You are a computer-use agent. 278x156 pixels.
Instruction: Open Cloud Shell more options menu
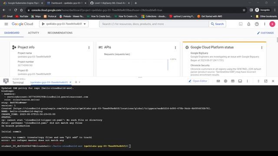[247, 81]
